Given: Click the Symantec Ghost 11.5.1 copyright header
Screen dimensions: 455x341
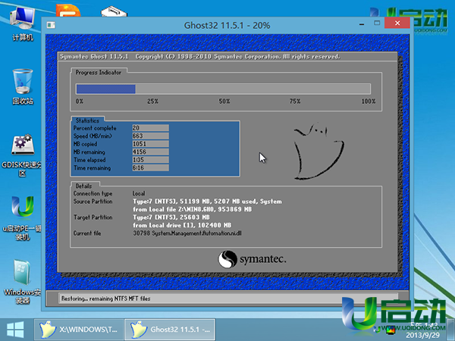Looking at the screenshot, I should [x=199, y=57].
